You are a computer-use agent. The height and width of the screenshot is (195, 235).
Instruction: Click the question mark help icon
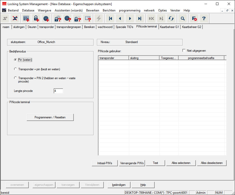[203, 18]
